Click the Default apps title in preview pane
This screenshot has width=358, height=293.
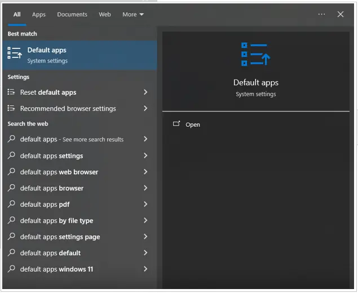click(256, 83)
